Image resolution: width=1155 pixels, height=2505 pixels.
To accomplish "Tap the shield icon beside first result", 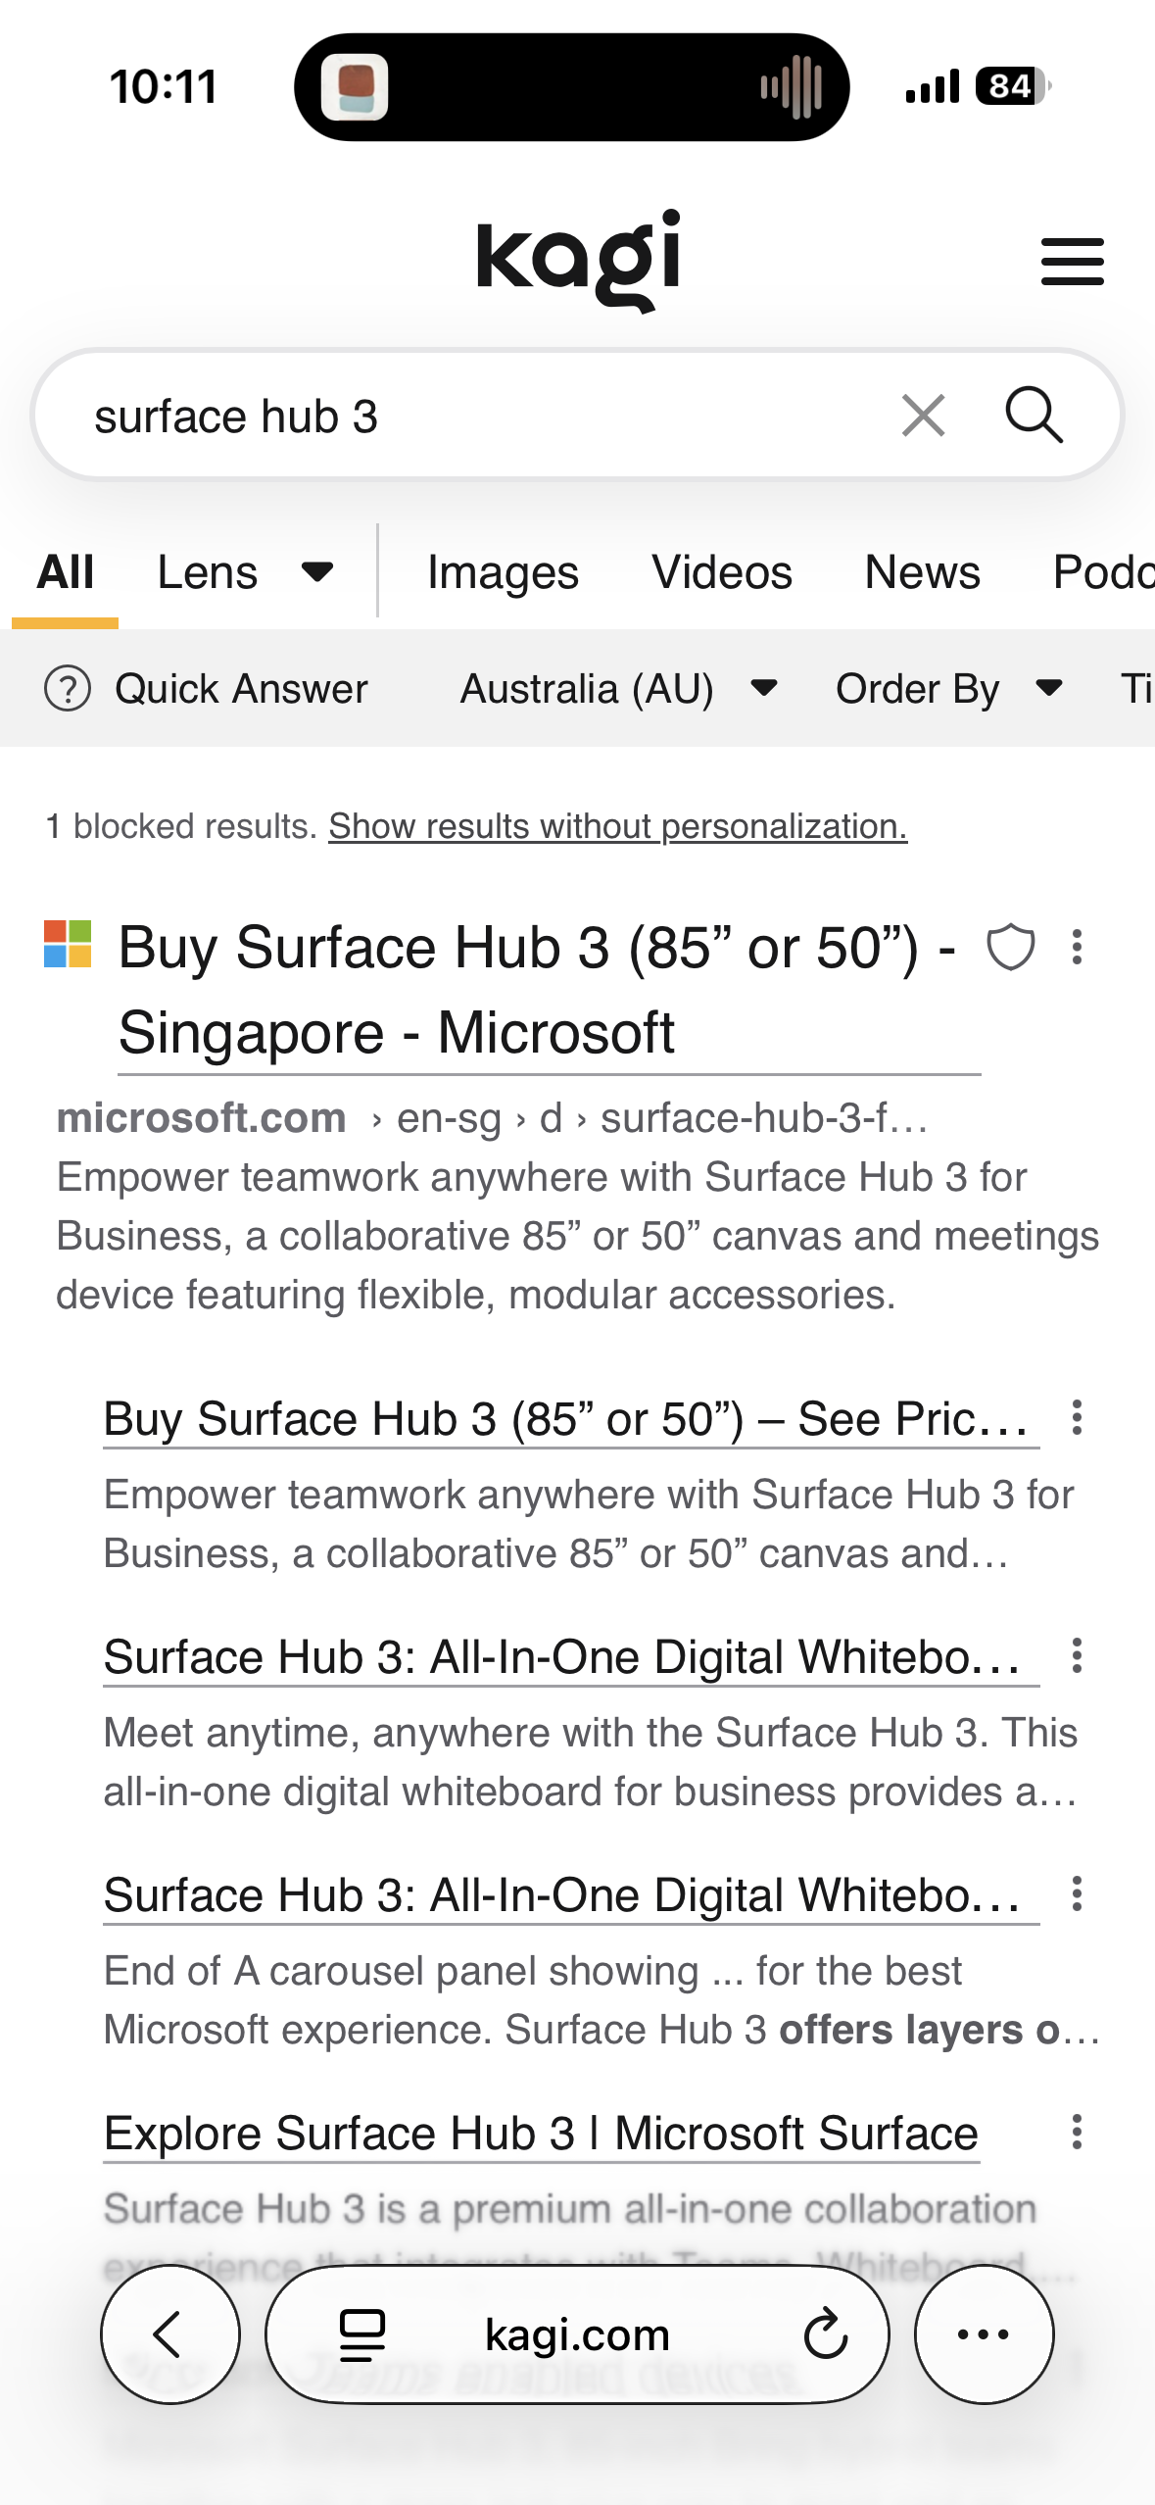I will (x=1010, y=948).
